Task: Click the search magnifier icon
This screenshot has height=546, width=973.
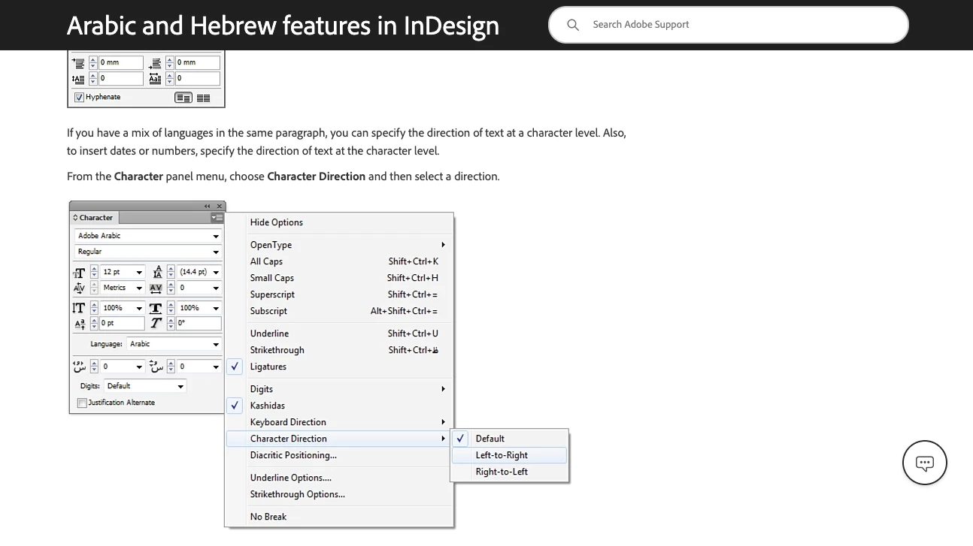Action: [573, 25]
